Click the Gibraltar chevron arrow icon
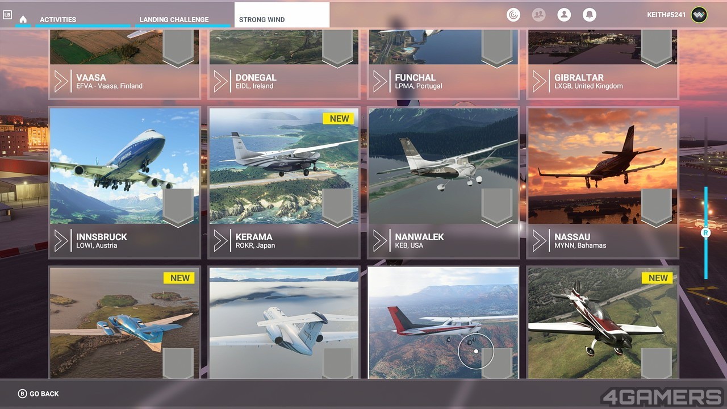The height and width of the screenshot is (409, 727). point(539,81)
